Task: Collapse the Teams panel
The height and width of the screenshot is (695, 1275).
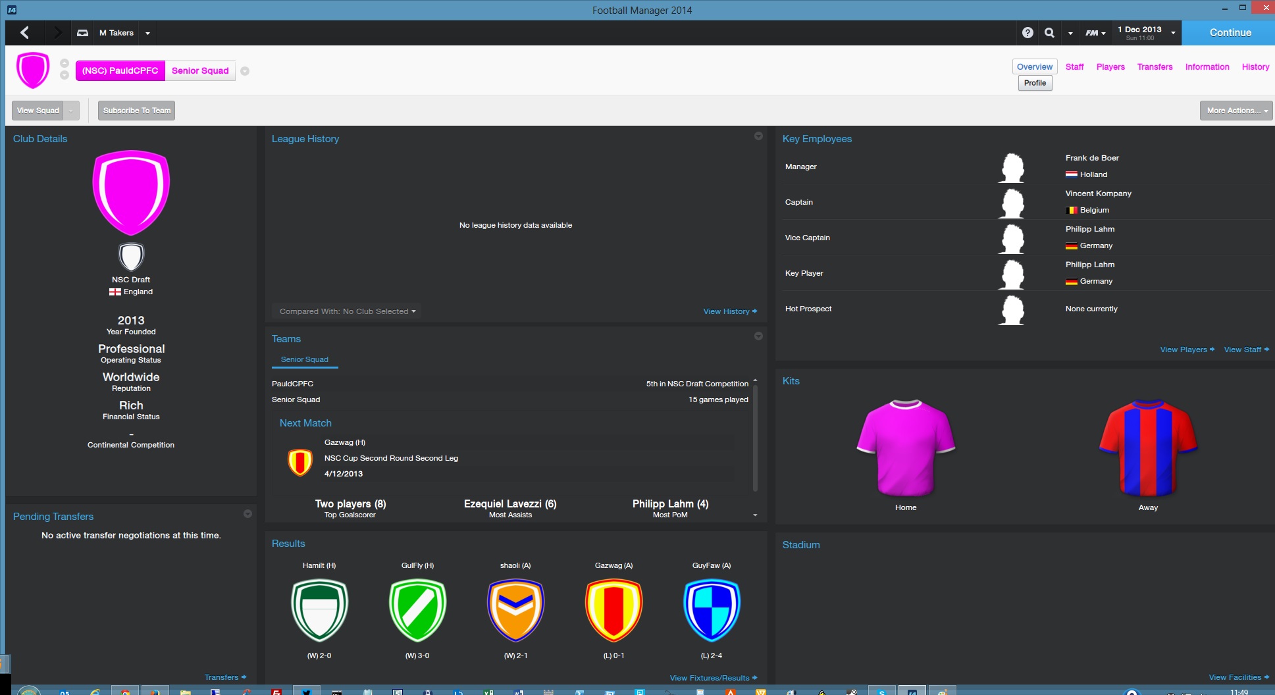Action: (x=758, y=336)
